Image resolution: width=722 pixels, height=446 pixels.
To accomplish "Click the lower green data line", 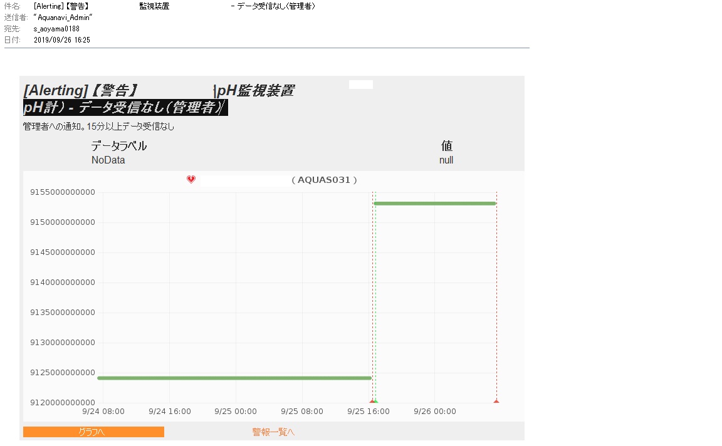I will 234,378.
